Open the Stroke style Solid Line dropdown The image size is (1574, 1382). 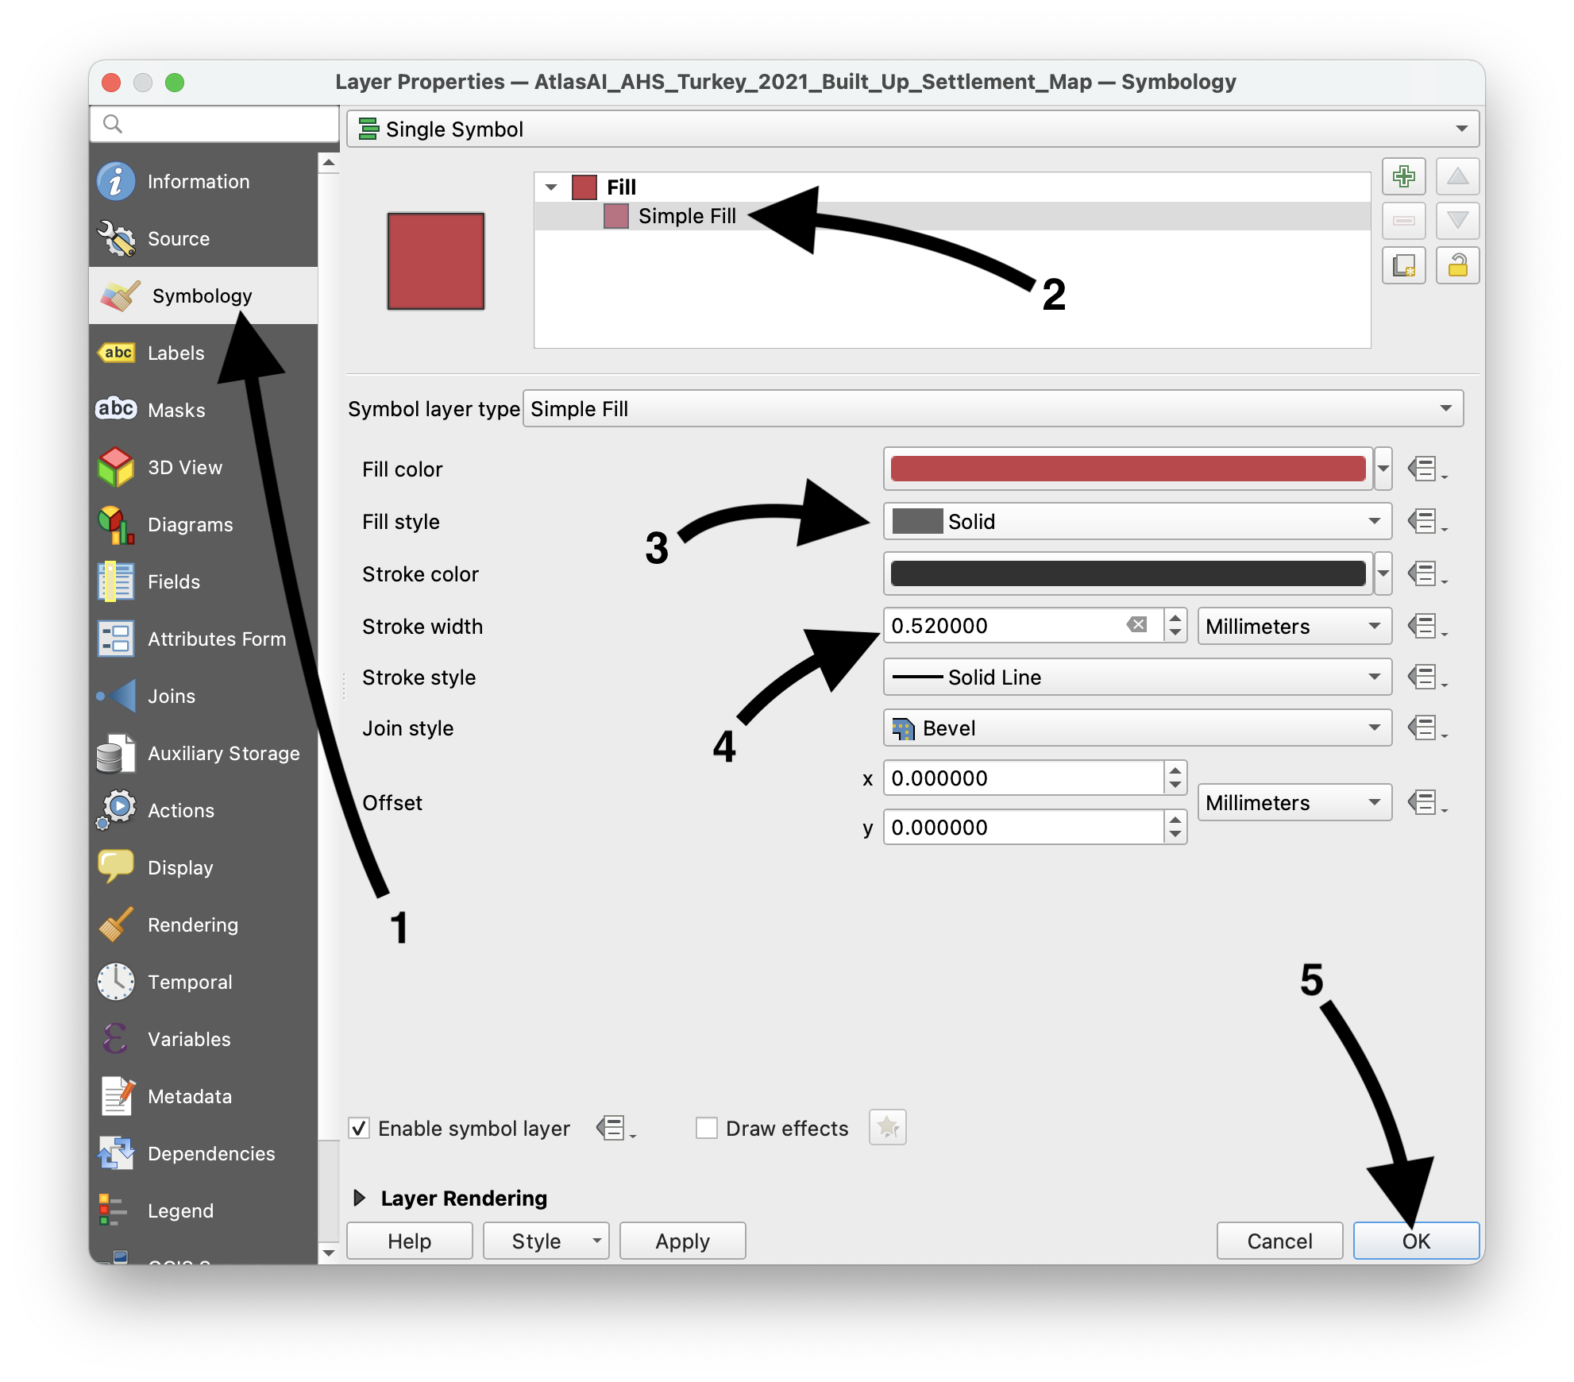tap(1137, 677)
